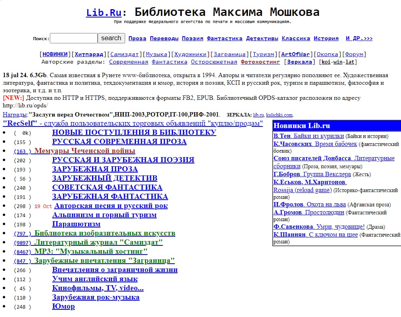Open Впечатления о заграничной жизни

coord(115,270)
